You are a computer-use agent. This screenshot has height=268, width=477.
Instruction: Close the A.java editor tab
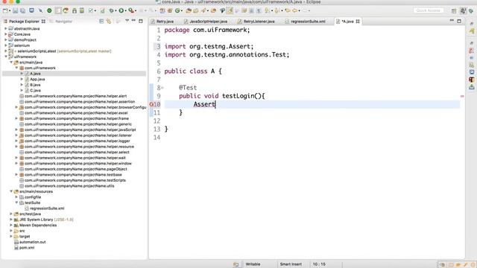click(358, 22)
